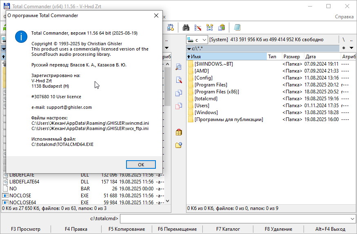Image resolution: width=357 pixels, height=234 pixels.
Task: Click the Move files icon in the middle bar
Action: pyautogui.click(x=179, y=106)
